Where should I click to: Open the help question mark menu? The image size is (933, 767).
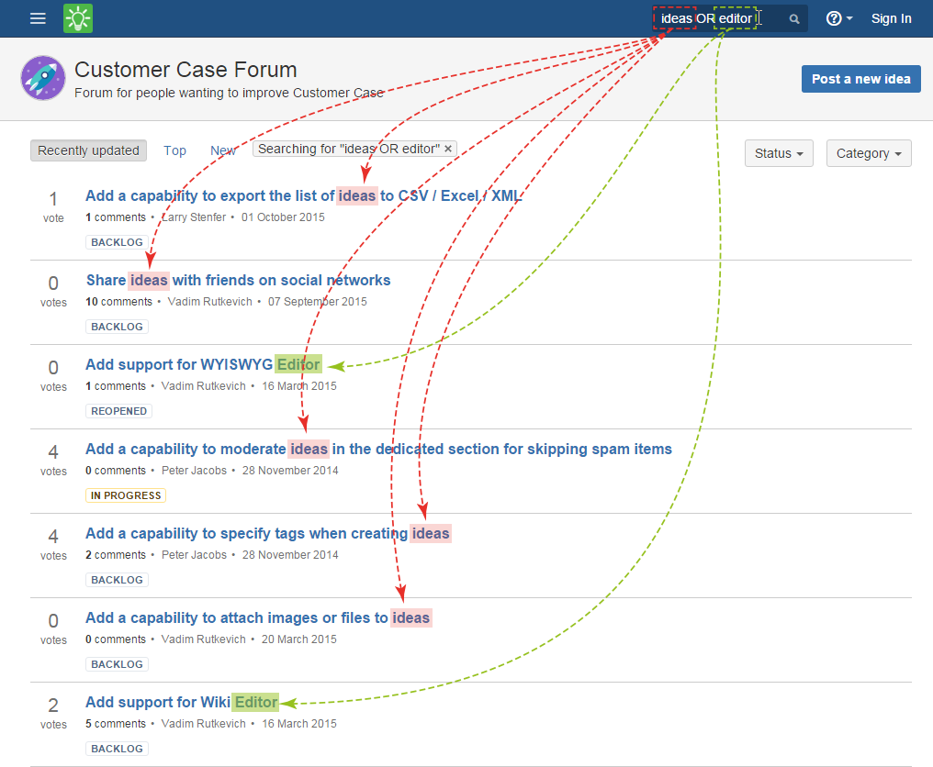[839, 18]
